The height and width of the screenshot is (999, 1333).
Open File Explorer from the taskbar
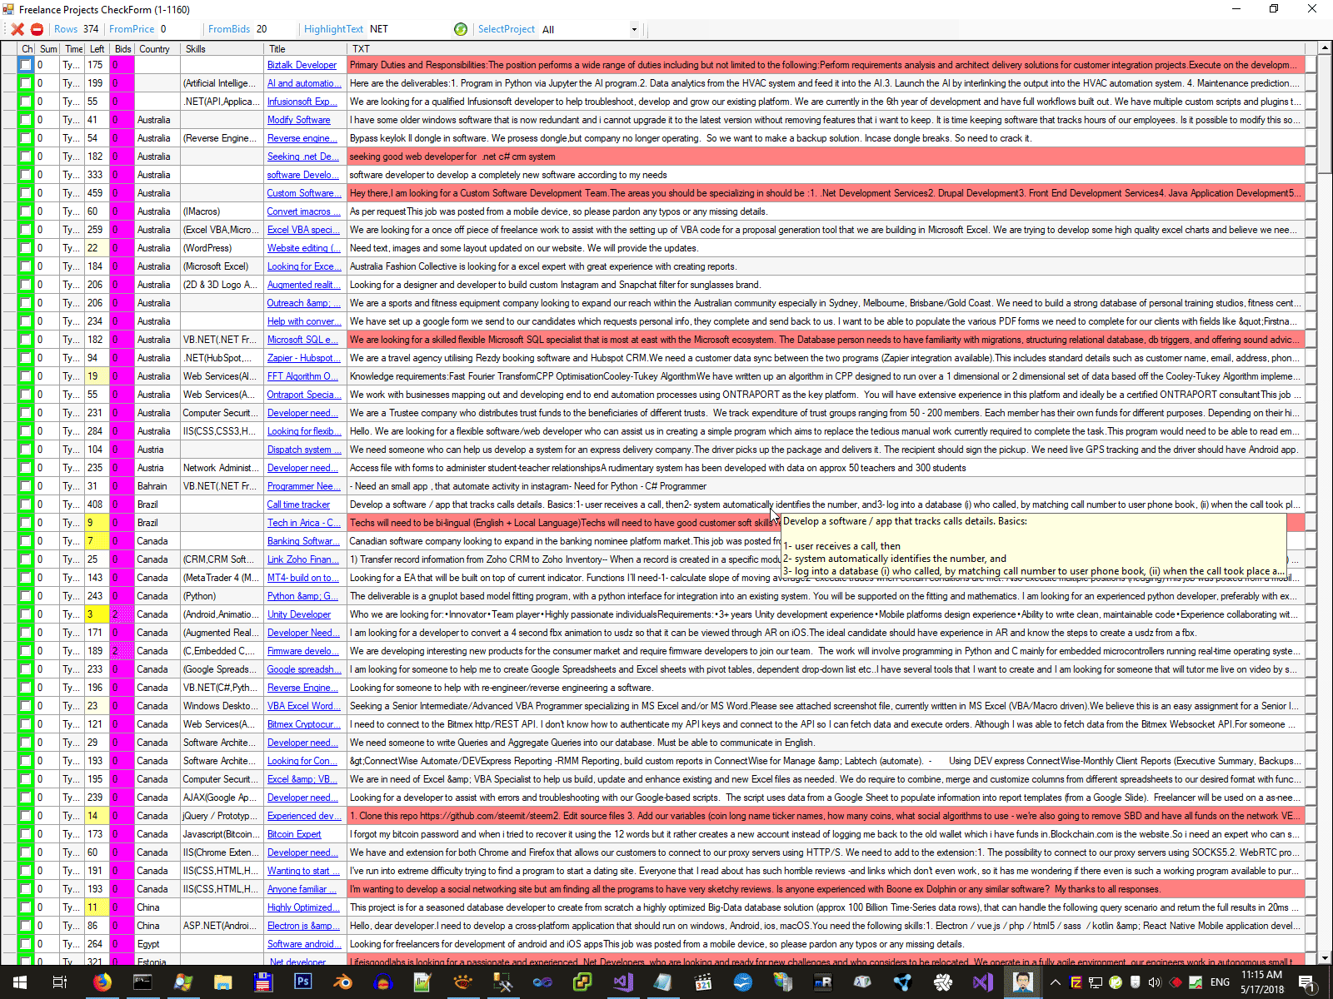(x=222, y=982)
